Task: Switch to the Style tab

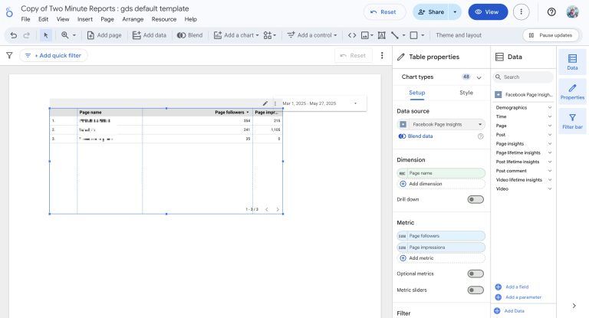Action: (x=466, y=93)
